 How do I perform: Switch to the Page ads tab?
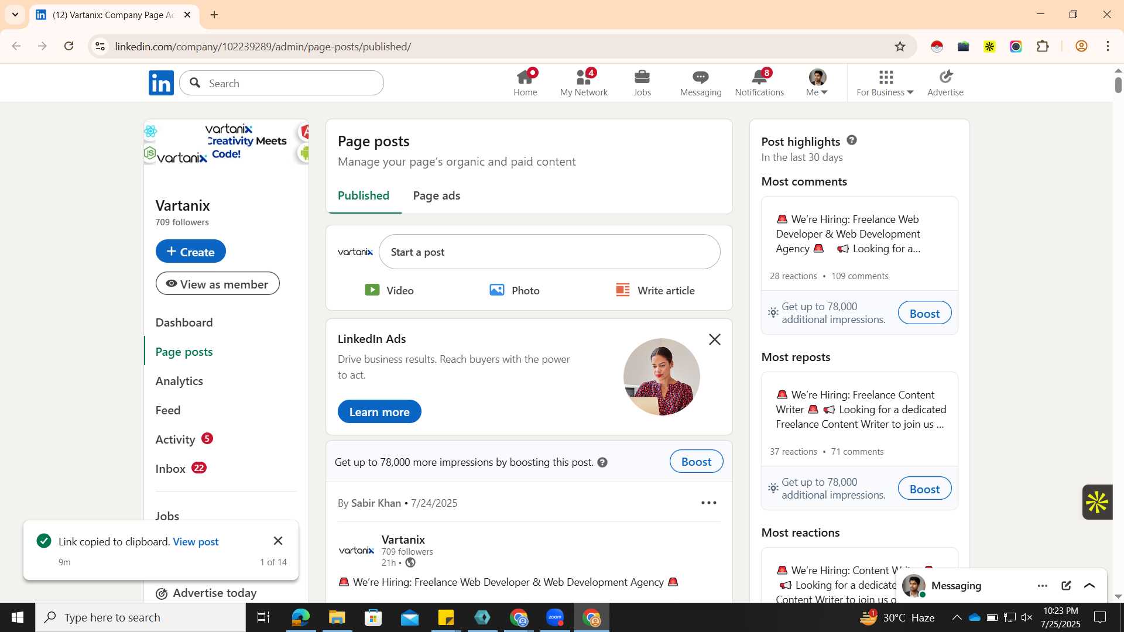click(x=437, y=195)
